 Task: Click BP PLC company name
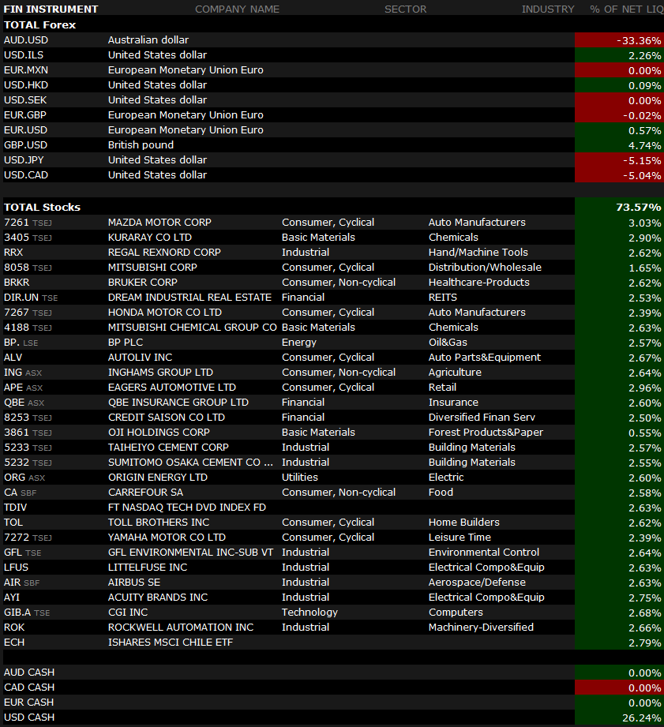click(x=126, y=343)
